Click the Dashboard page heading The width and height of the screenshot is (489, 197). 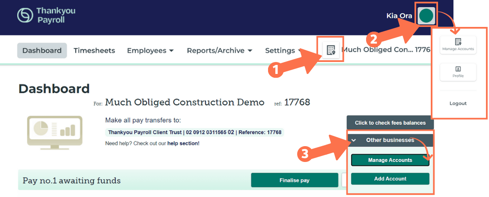[54, 89]
